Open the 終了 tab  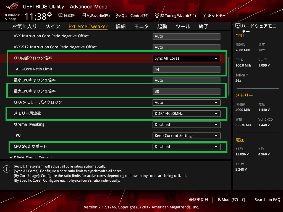point(204,26)
